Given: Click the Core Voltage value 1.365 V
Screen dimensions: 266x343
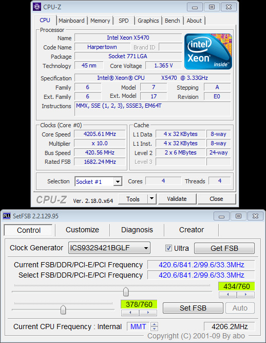Looking at the screenshot, I should (163, 65).
